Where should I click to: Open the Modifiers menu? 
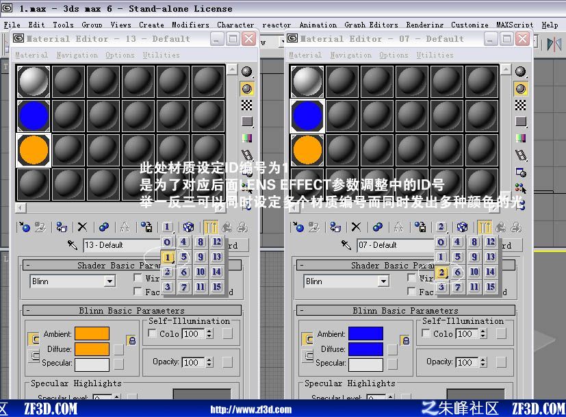[x=190, y=25]
